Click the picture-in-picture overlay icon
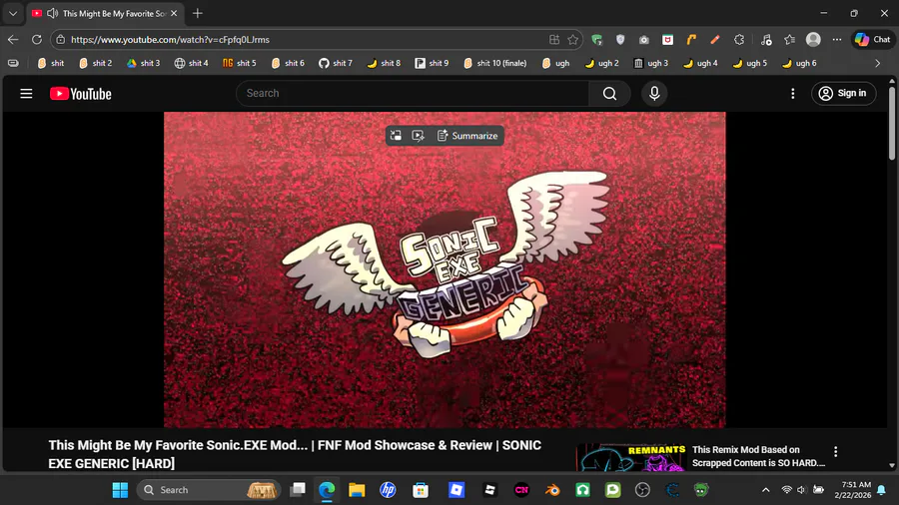Image resolution: width=899 pixels, height=505 pixels. pyautogui.click(x=396, y=136)
